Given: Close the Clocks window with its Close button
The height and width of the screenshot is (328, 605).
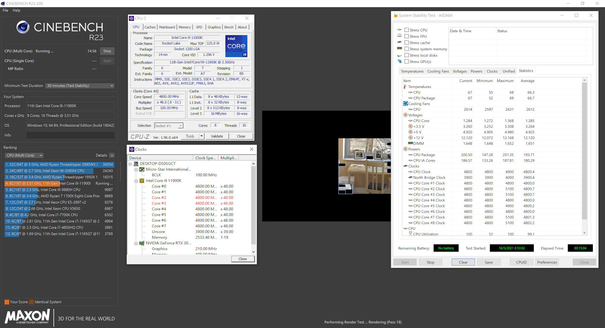Looking at the screenshot, I should 243,259.
